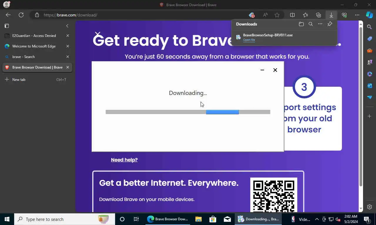Viewport: 376px width, 225px height.
Task: Open Edge Settings and more menu
Action: (x=357, y=15)
